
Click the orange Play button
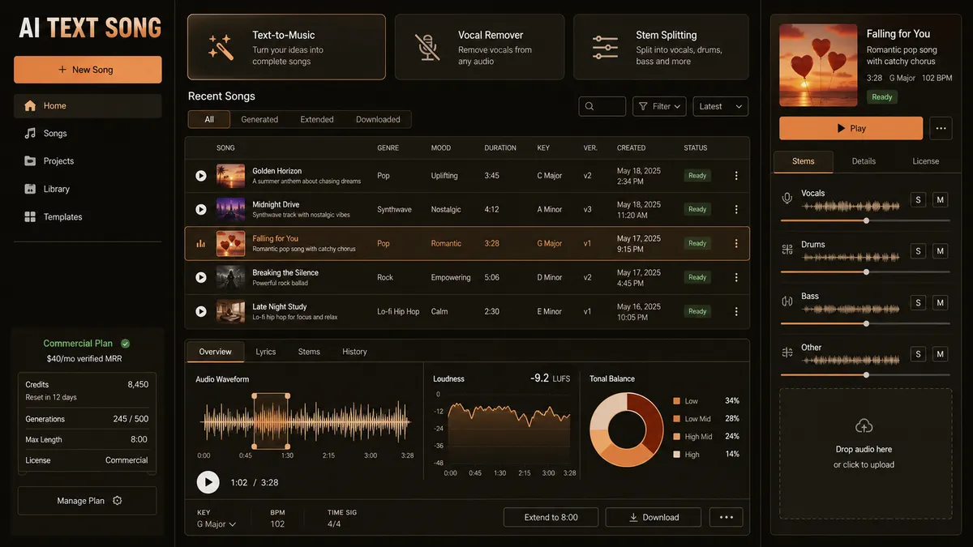851,128
